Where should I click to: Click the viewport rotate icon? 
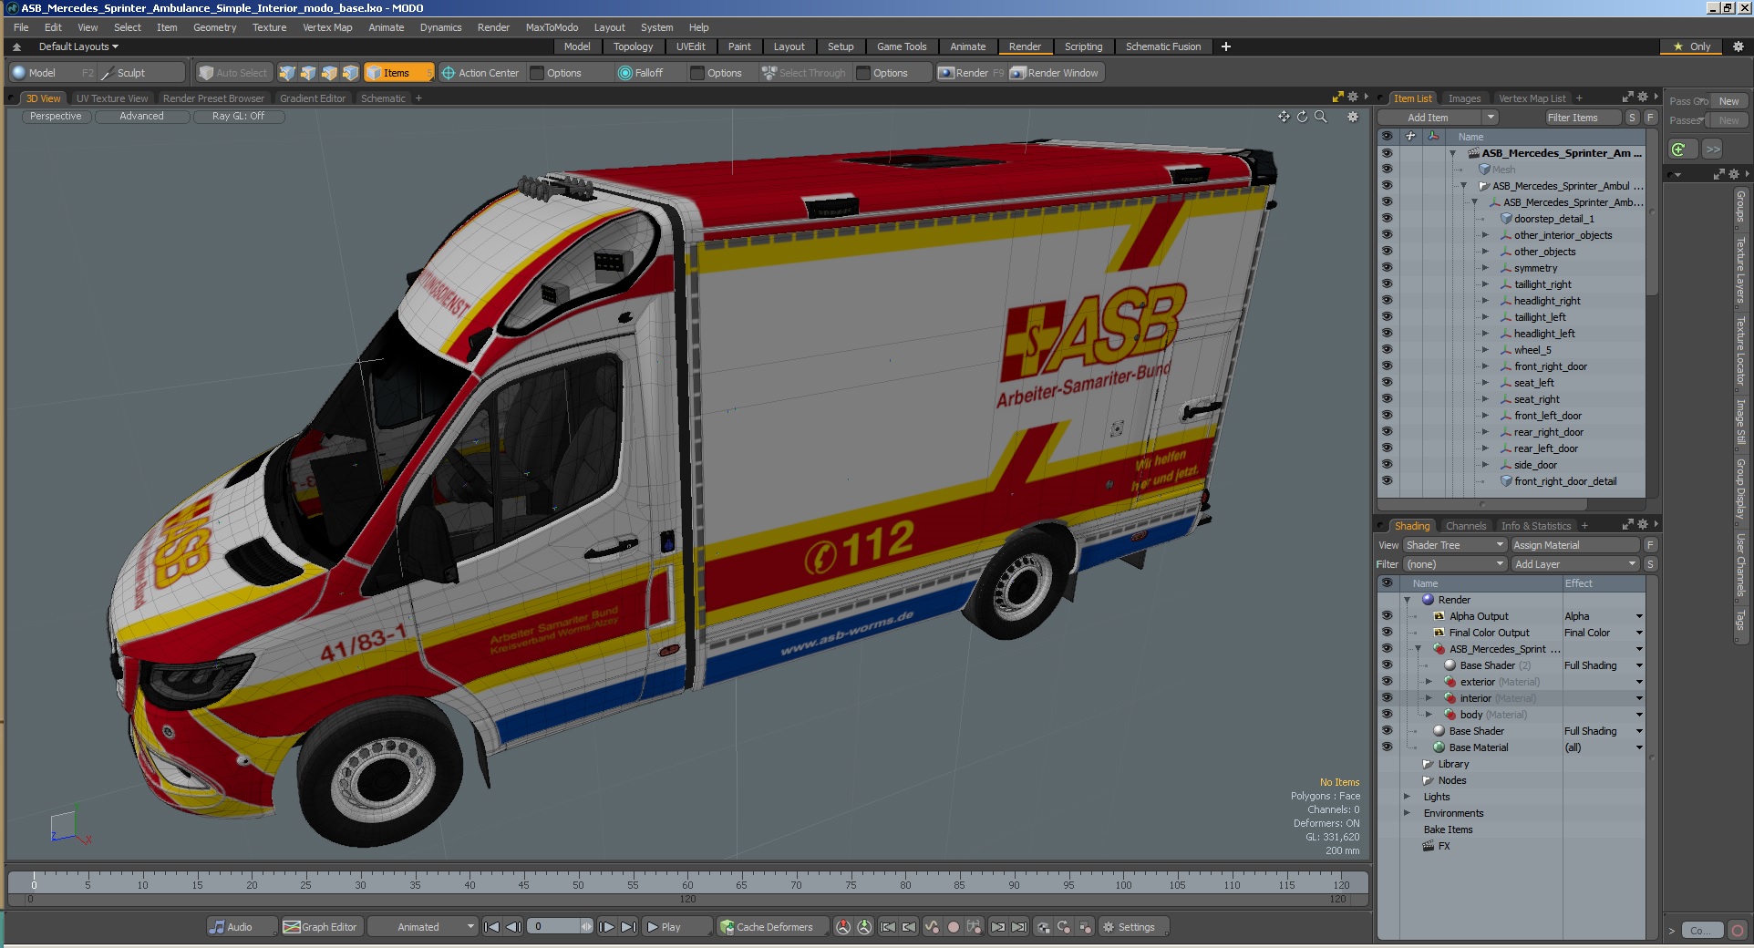pyautogui.click(x=1302, y=117)
